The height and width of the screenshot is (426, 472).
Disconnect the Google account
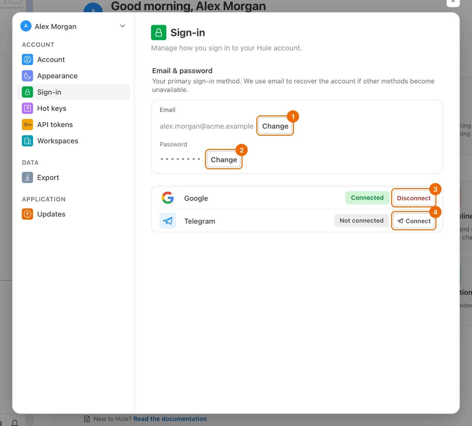414,198
